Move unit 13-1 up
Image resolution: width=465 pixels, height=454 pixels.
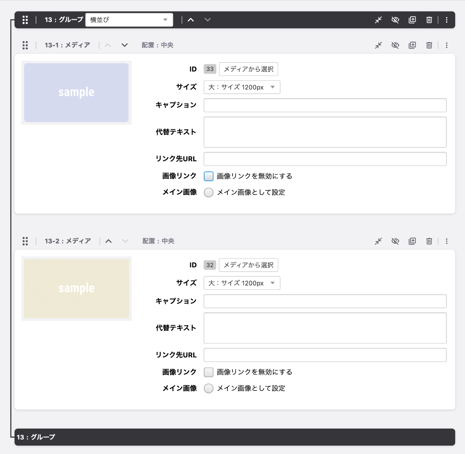click(108, 45)
